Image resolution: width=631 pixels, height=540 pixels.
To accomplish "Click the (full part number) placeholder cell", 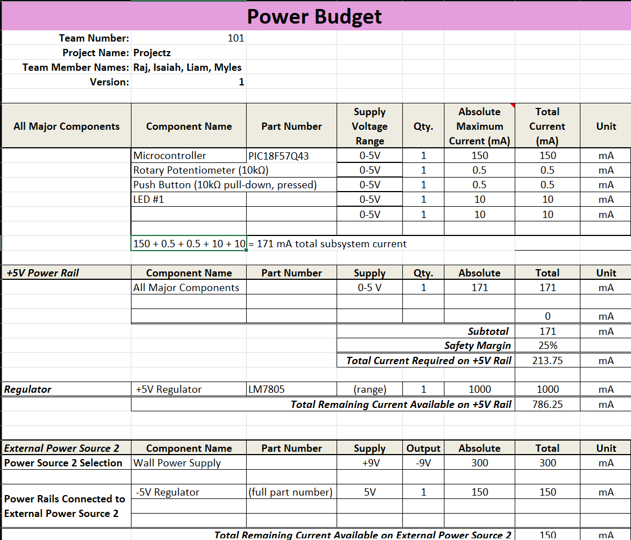I will 291,492.
